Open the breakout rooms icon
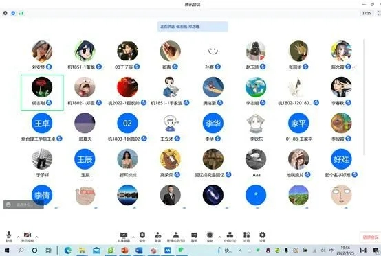Viewport: 381px width, 256px height. pyautogui.click(x=230, y=237)
